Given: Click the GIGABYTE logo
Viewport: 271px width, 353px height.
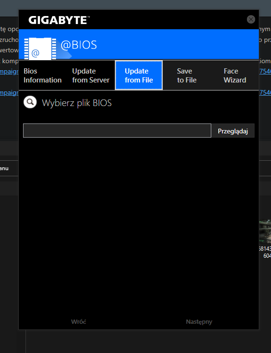Looking at the screenshot, I should 59,20.
